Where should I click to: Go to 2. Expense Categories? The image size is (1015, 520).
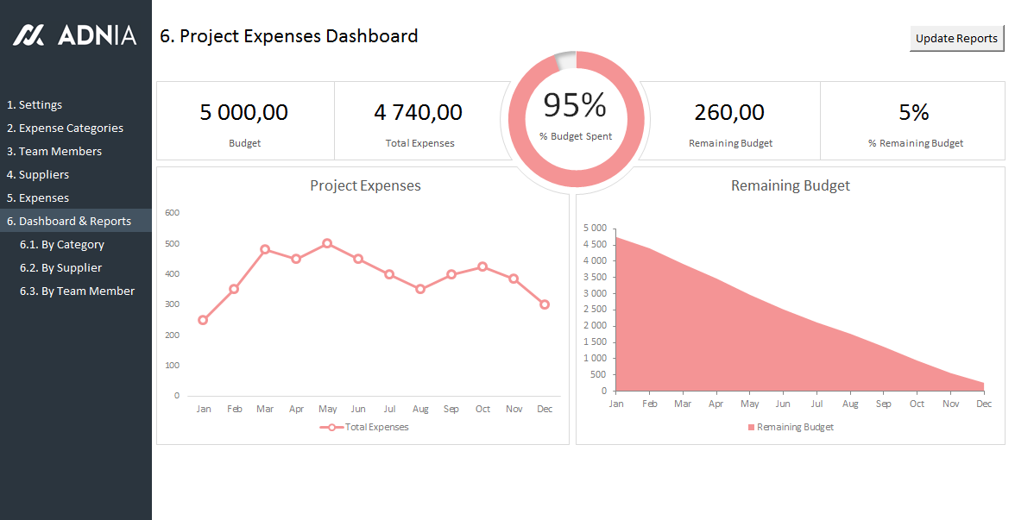pyautogui.click(x=65, y=128)
